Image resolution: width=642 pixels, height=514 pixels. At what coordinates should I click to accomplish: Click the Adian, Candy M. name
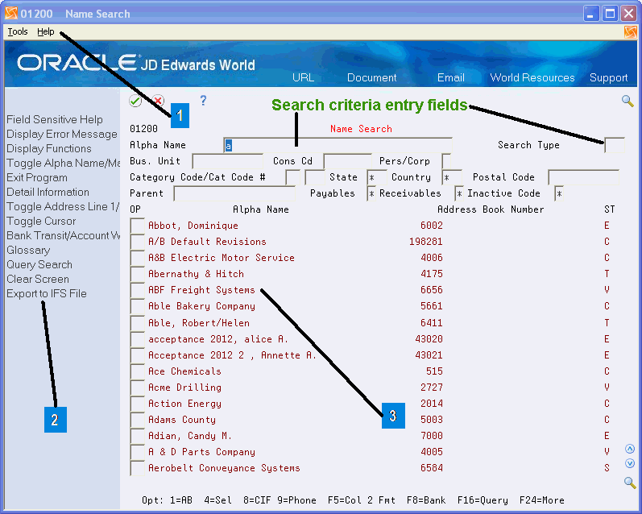190,436
